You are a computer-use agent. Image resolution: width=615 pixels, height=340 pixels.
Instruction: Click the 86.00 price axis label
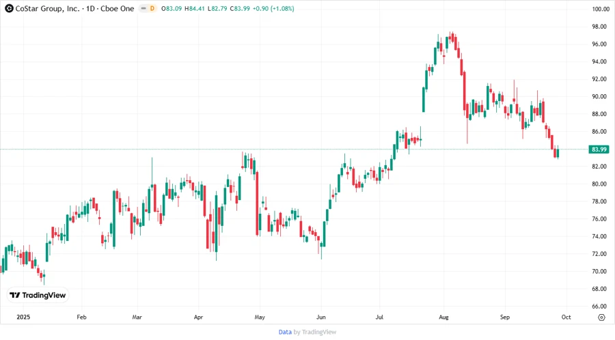[599, 131]
